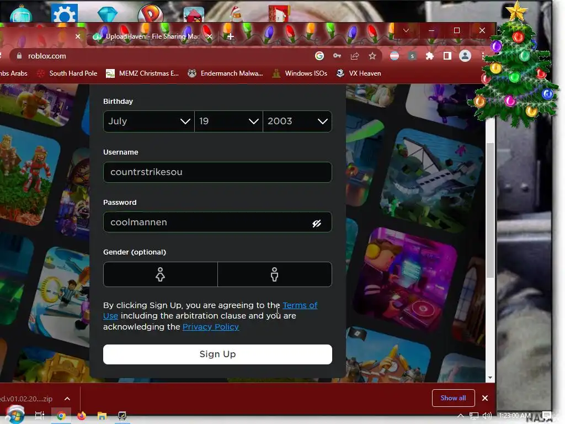Open the Birthday year dropdown showing 2003
Viewport: 565px width, 424px height.
297,121
